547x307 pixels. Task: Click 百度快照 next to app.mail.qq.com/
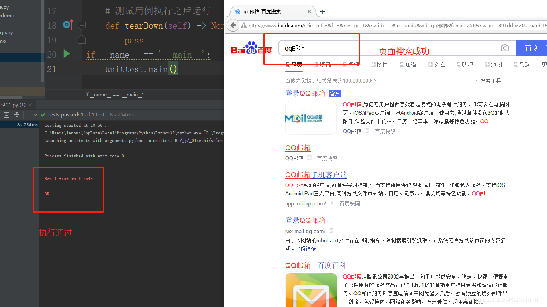pyautogui.click(x=350, y=203)
